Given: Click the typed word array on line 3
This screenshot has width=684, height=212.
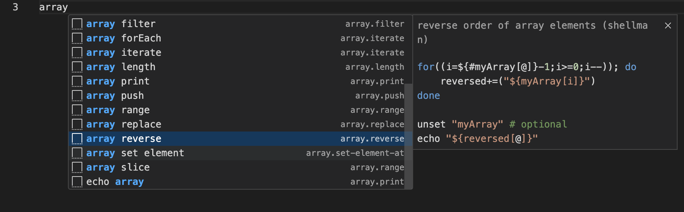Looking at the screenshot, I should pyautogui.click(x=54, y=7).
